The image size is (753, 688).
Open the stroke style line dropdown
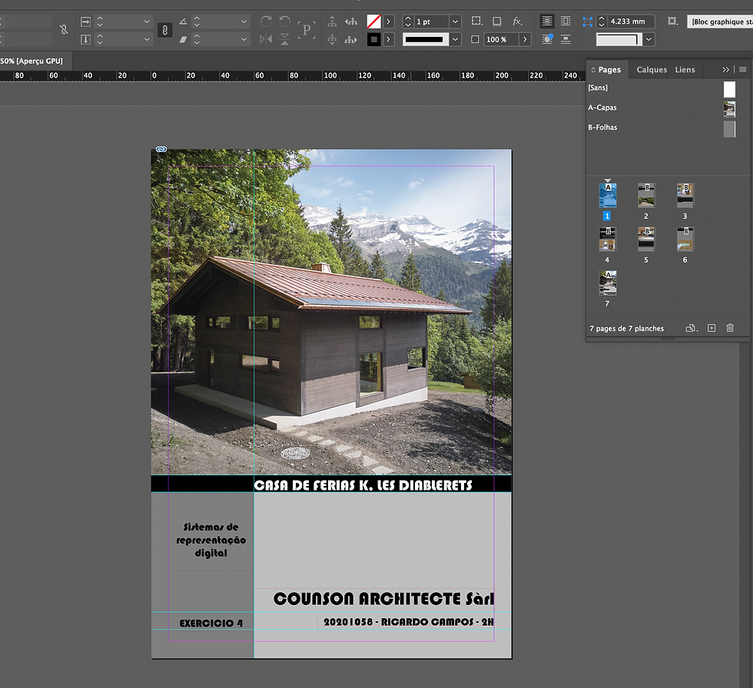click(456, 39)
